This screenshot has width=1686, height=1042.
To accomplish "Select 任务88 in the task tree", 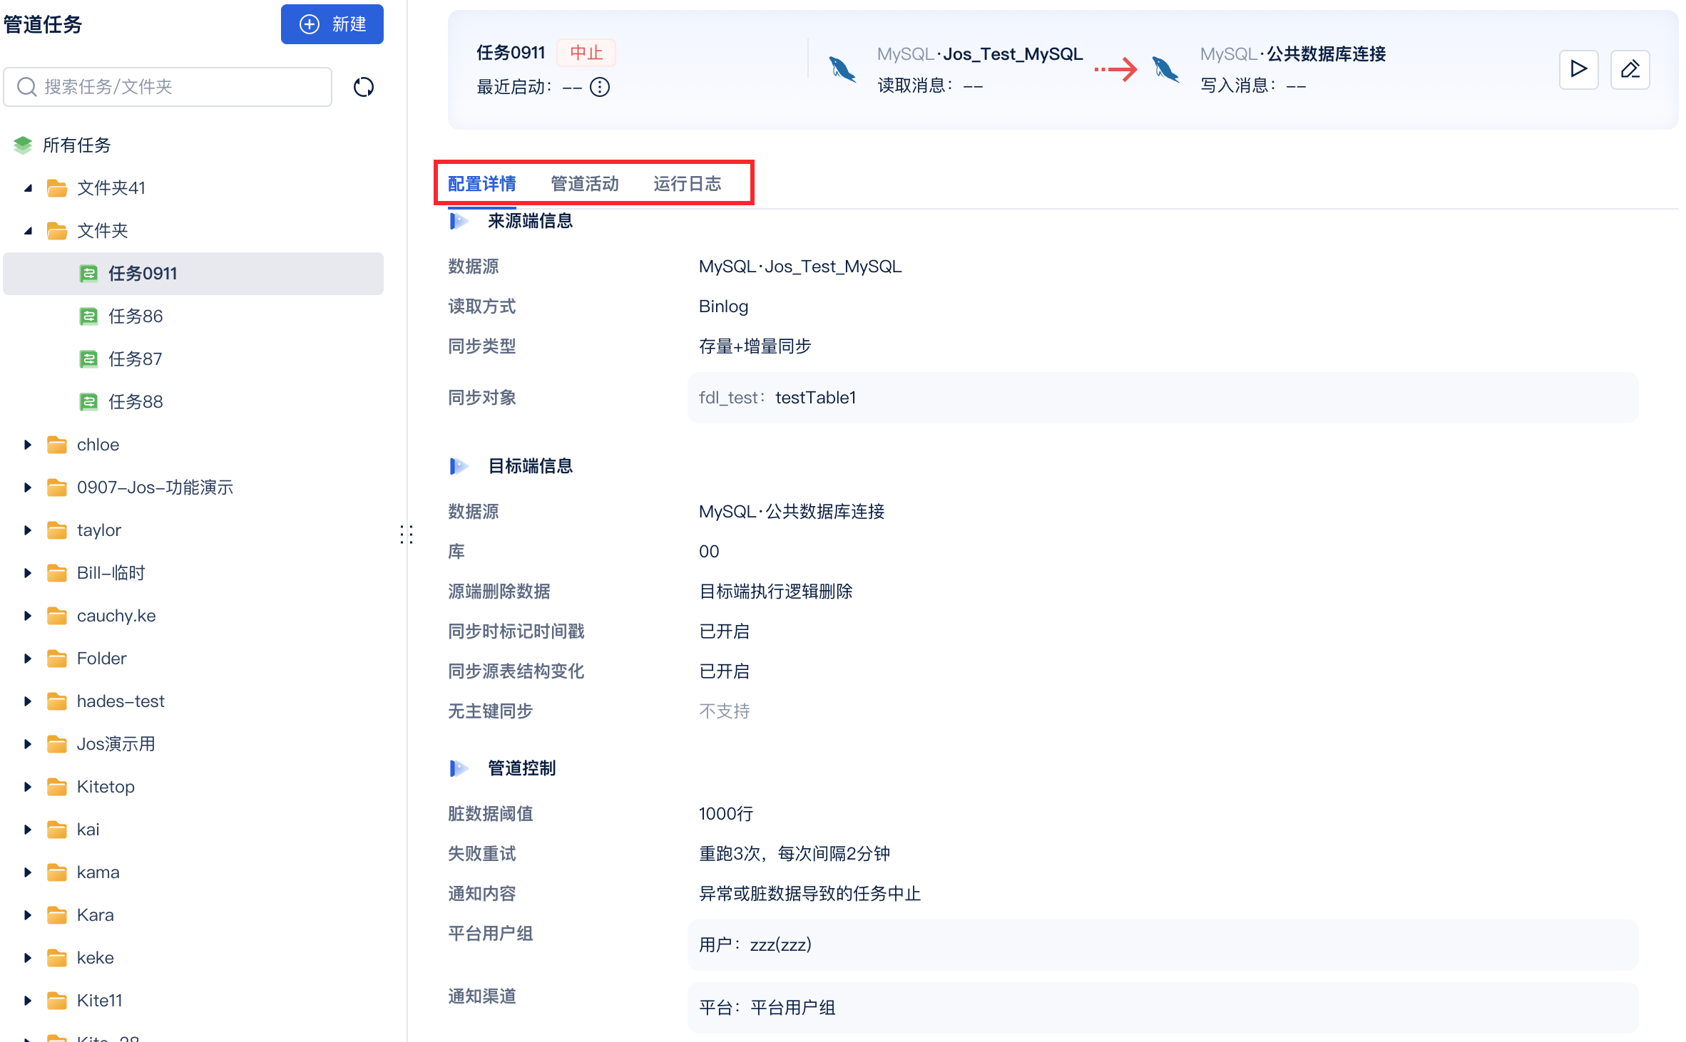I will click(136, 402).
